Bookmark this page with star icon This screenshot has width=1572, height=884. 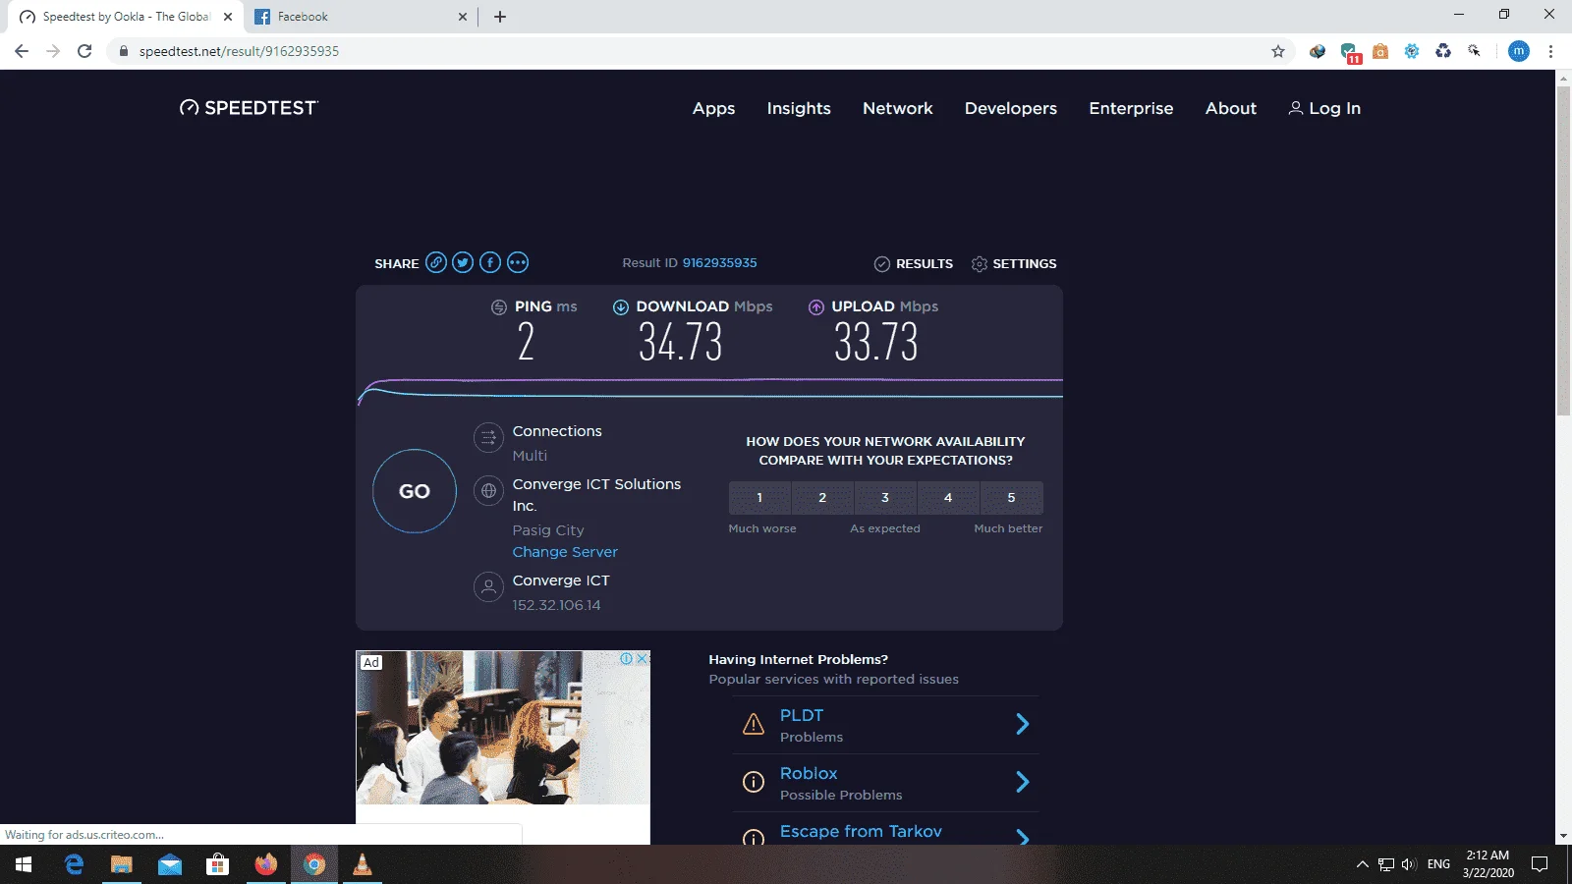click(x=1278, y=51)
